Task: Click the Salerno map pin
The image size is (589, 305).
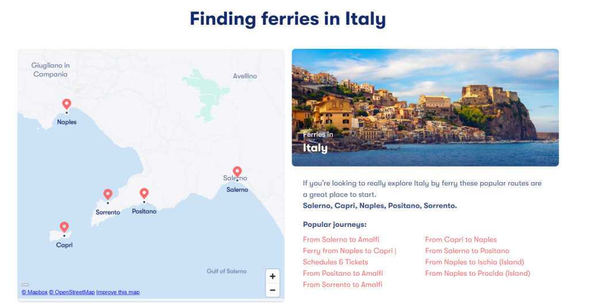Action: (237, 172)
